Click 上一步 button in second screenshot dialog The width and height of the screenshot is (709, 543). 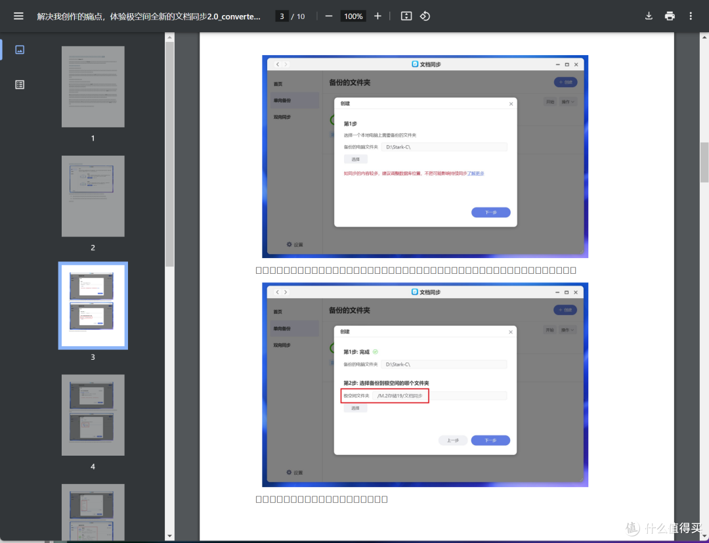453,441
